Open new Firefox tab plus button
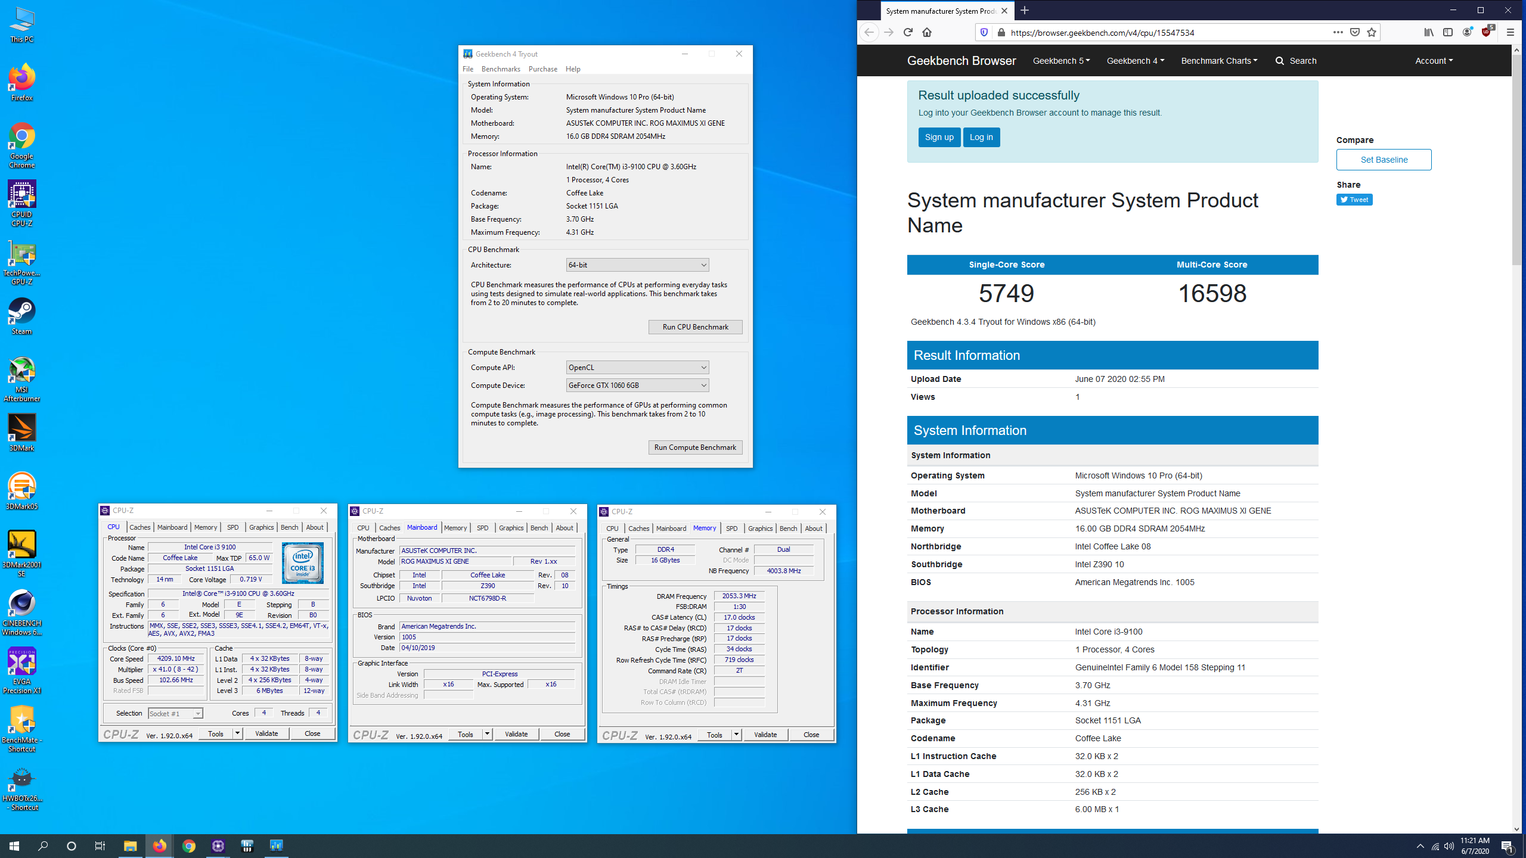The height and width of the screenshot is (858, 1526). pos(1025,10)
